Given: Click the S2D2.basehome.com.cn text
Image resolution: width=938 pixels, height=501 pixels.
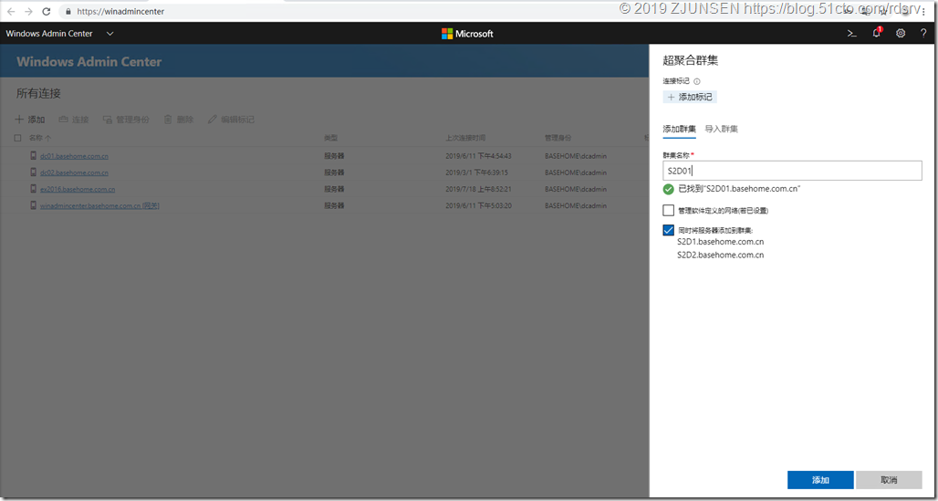Looking at the screenshot, I should (720, 255).
